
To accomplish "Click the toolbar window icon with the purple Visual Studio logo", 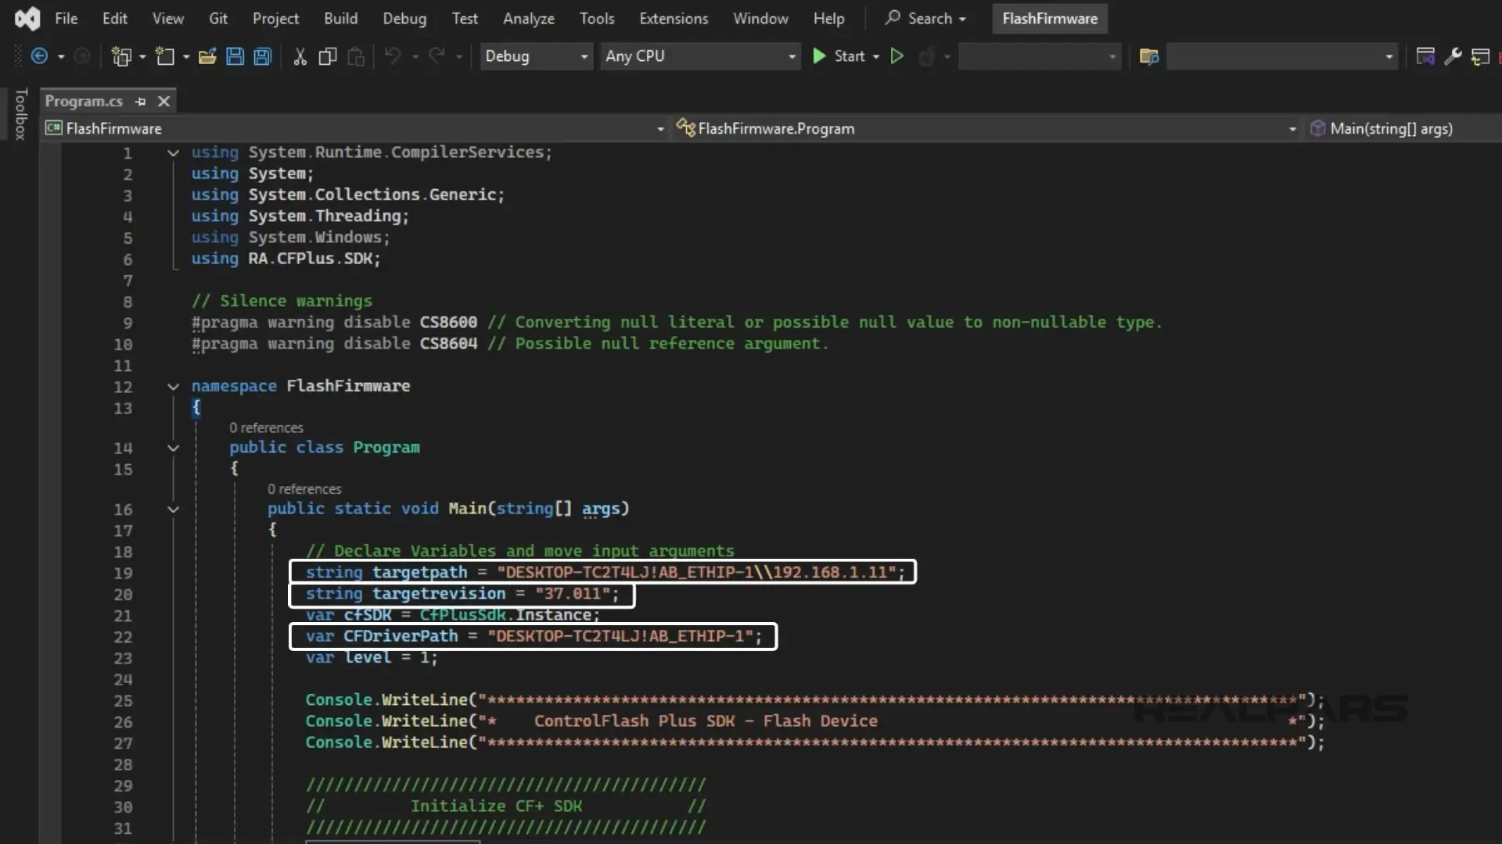I will click(1425, 56).
